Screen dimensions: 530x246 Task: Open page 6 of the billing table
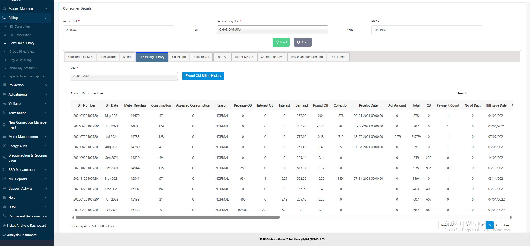pos(497,225)
